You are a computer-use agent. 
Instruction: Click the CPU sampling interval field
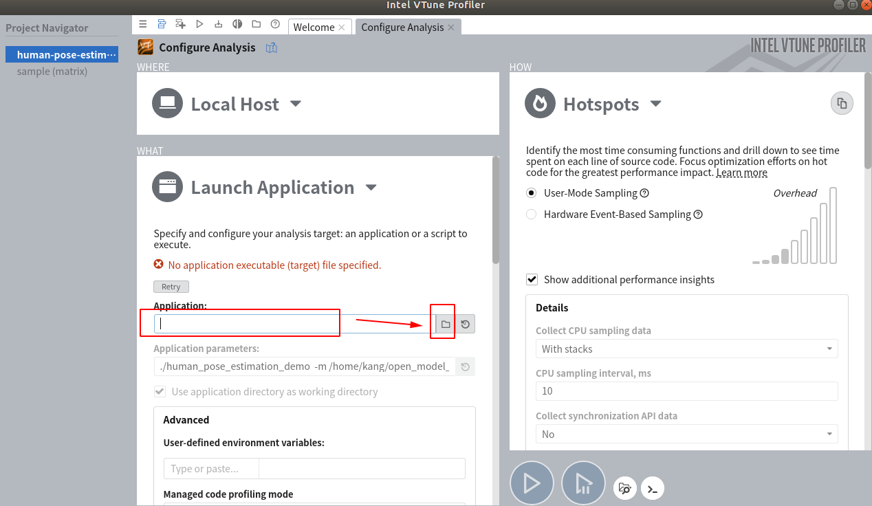click(687, 391)
